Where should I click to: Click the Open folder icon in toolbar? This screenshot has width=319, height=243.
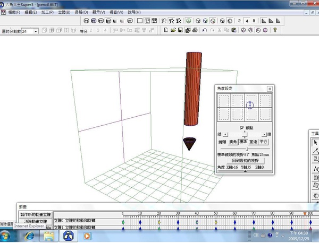pos(173,30)
